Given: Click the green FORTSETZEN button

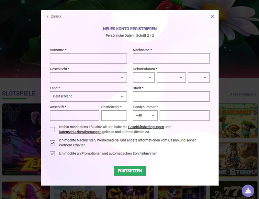Looking at the screenshot, I should click(130, 171).
